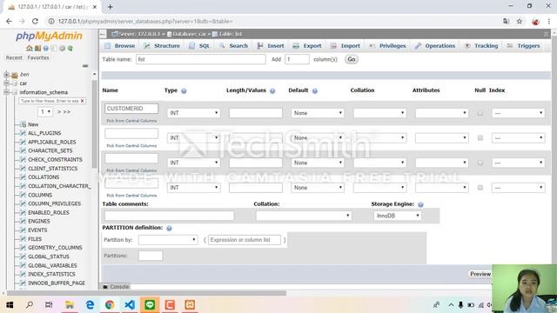The image size is (557, 313).
Task: Open Task View on taskbar
Action: (x=49, y=305)
